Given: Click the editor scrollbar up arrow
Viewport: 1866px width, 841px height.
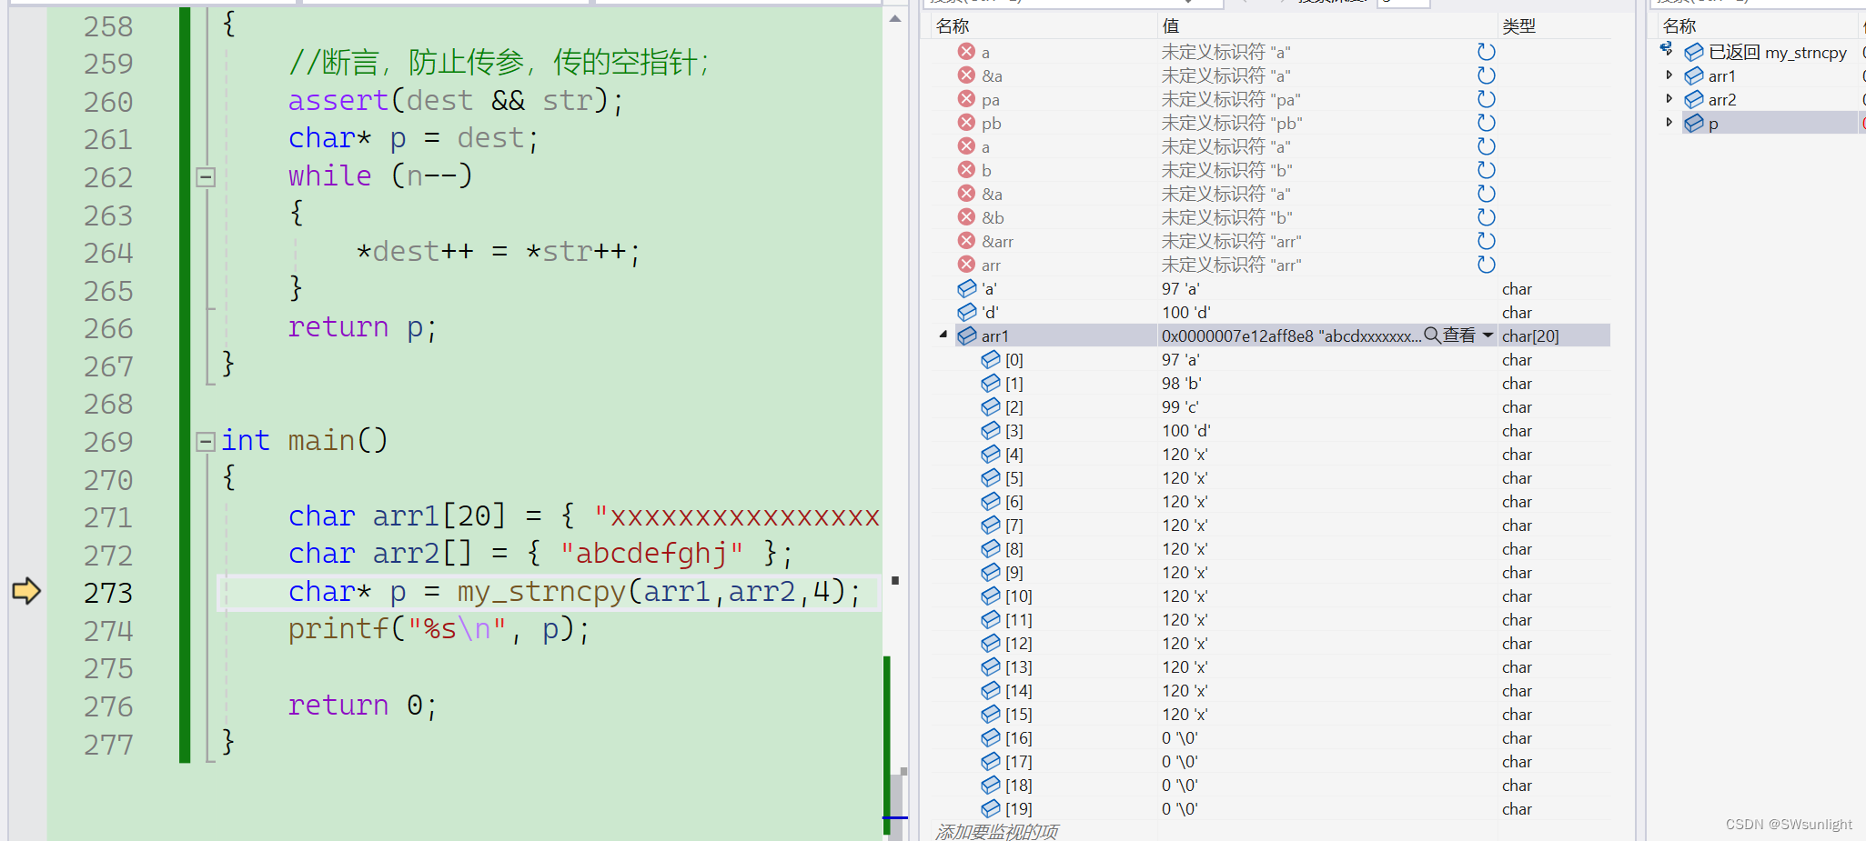Looking at the screenshot, I should pos(895,18).
